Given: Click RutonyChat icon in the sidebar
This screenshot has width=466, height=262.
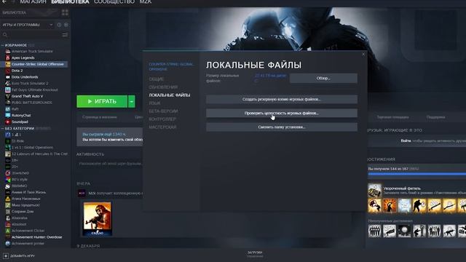Looking at the screenshot, I should (8, 115).
